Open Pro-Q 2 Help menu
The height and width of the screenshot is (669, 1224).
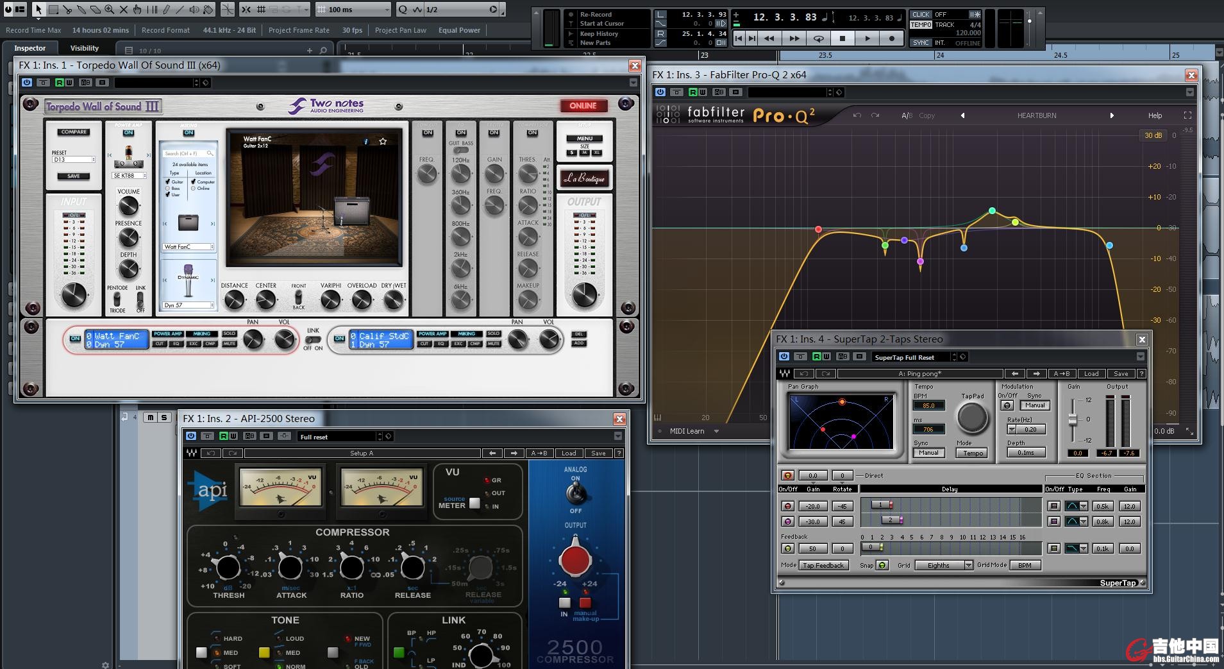1155,115
